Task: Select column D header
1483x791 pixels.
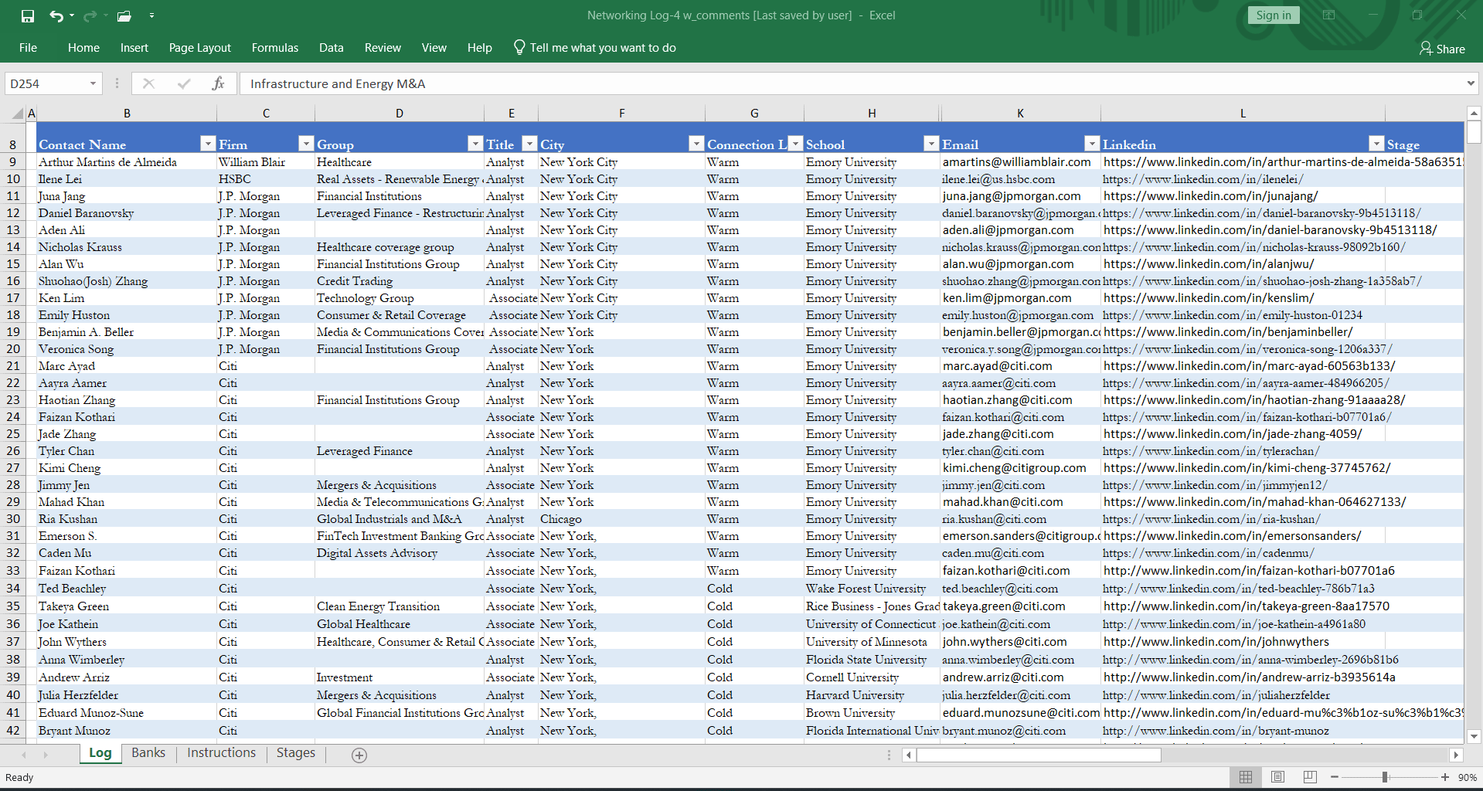Action: [x=400, y=114]
